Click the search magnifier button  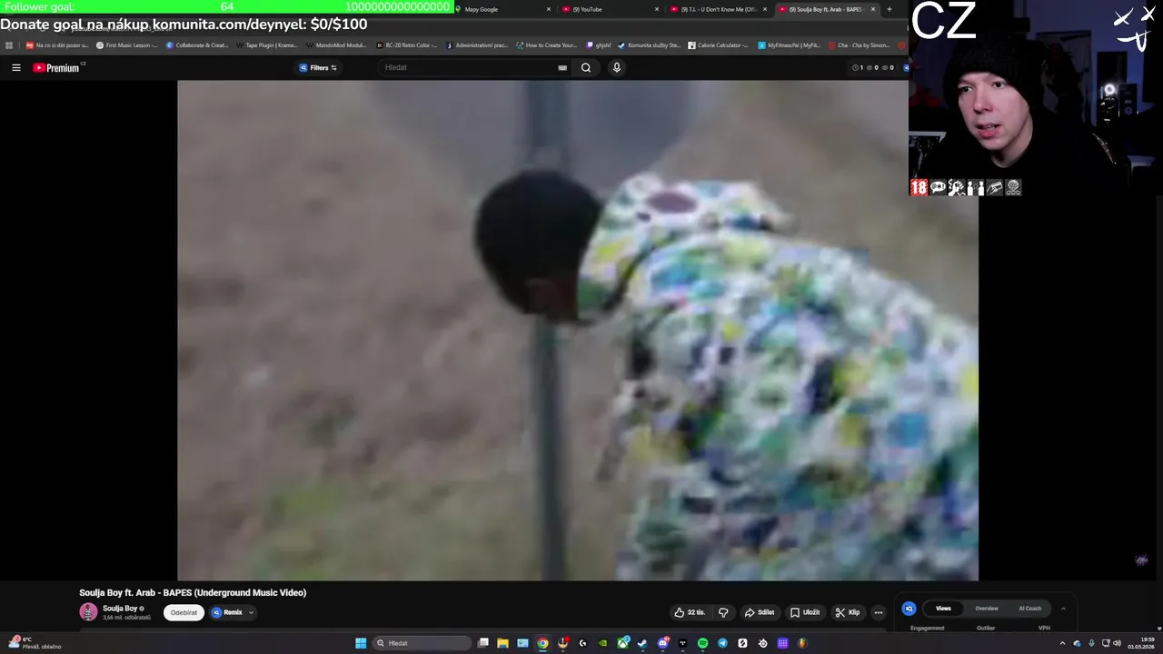point(586,67)
